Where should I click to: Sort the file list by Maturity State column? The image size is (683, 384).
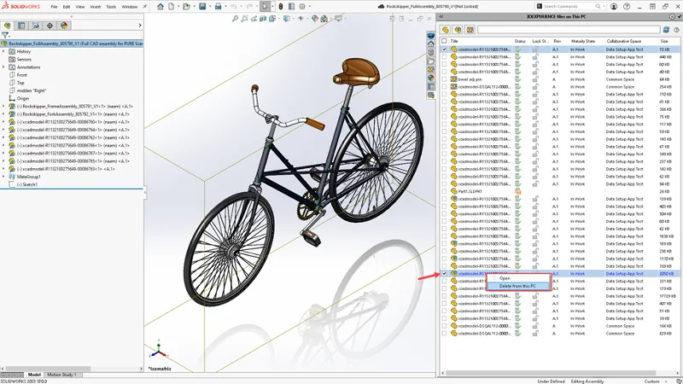tap(586, 41)
